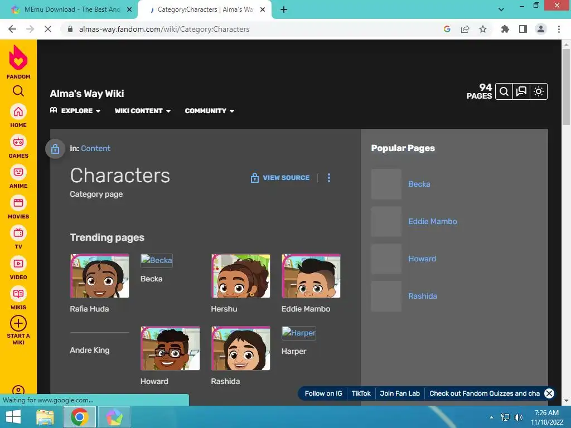571x428 pixels.
Task: Open the three-dot more options menu
Action: (329, 178)
